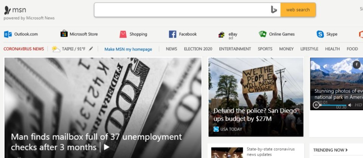The image size is (363, 158).
Task: Open the Facebook icon shortcut
Action: click(x=172, y=34)
